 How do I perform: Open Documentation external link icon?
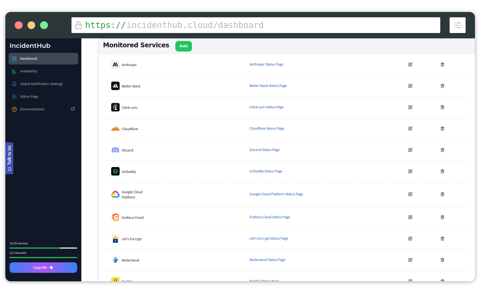[x=73, y=109]
